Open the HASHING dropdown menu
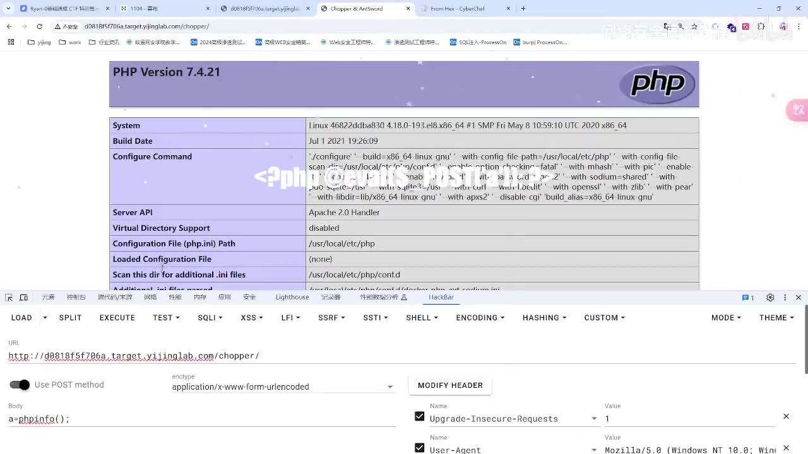 tap(544, 318)
